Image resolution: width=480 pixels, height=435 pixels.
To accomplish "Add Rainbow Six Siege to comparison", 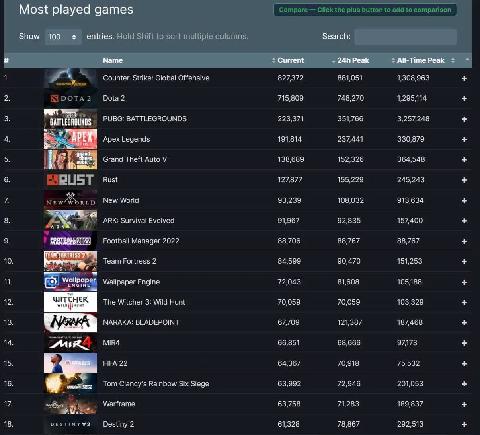I will click(x=464, y=384).
